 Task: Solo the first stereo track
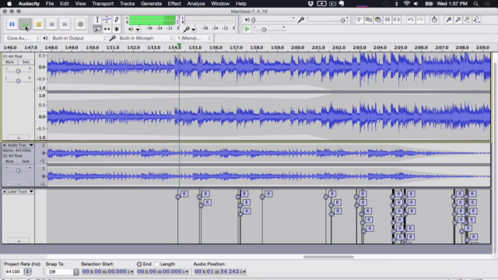26,62
